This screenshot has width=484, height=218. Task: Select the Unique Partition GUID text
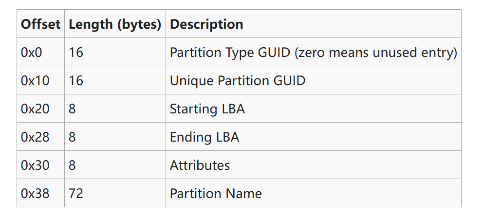click(x=238, y=80)
